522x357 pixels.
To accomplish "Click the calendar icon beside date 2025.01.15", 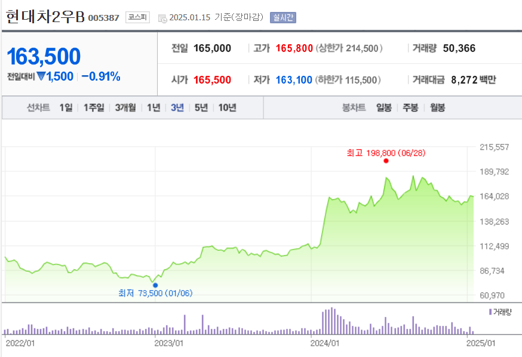I will (161, 18).
